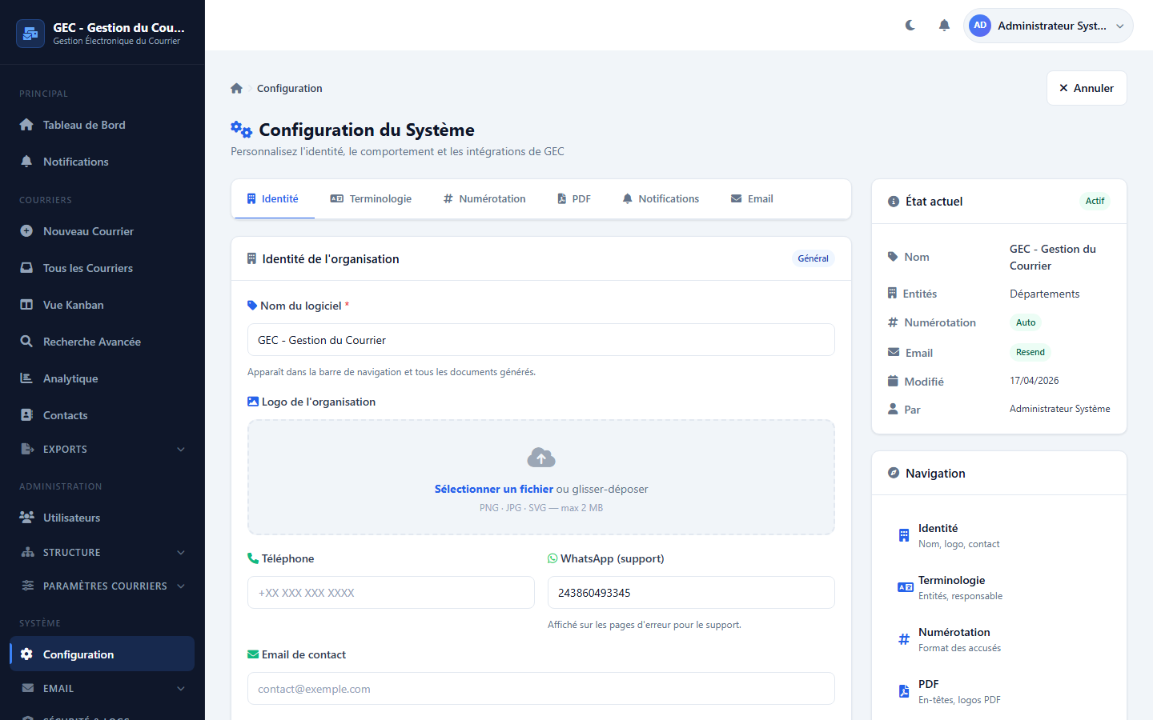
Task: Open the Administrateur Système user dropdown
Action: (x=1047, y=26)
